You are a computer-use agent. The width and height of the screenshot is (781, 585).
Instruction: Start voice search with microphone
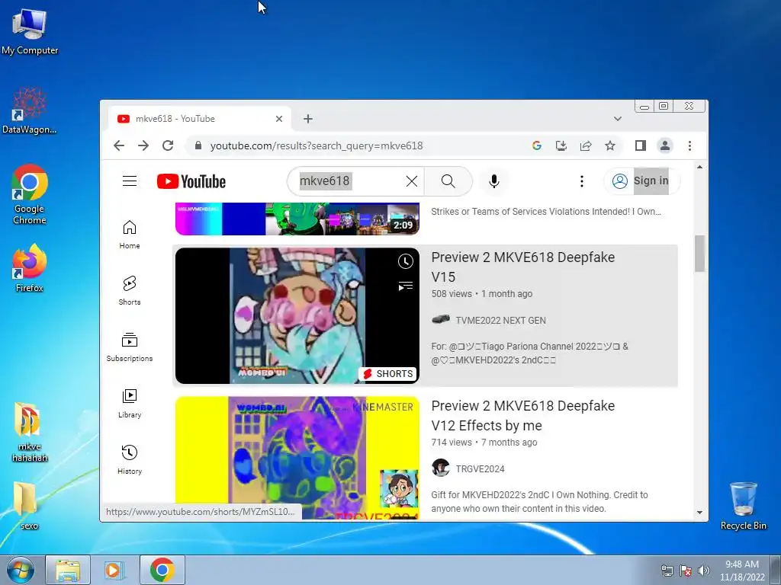click(x=493, y=181)
